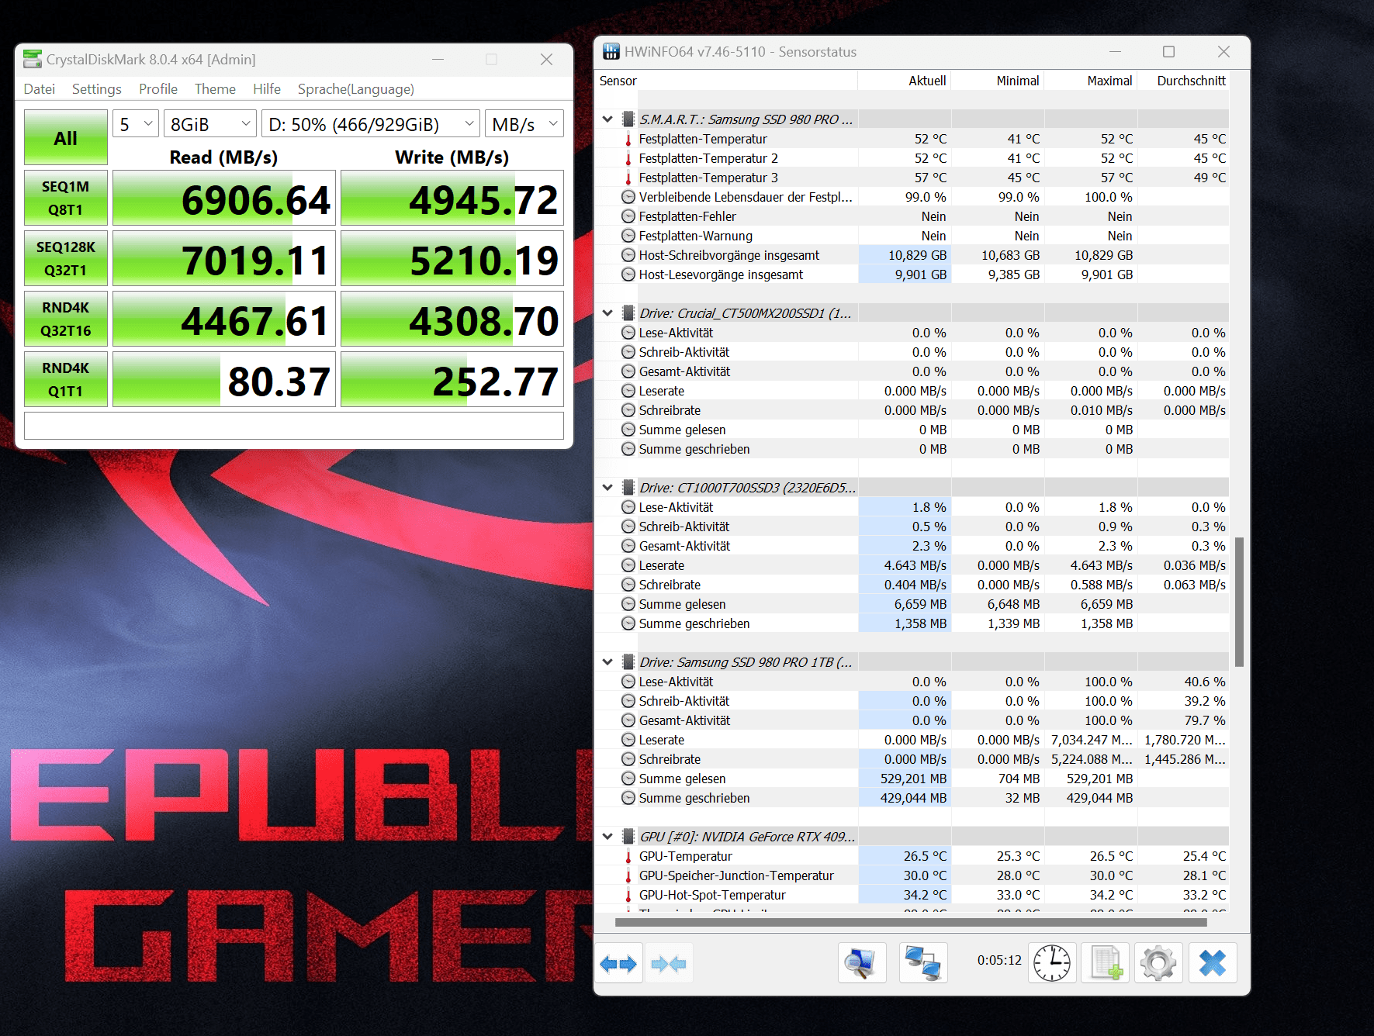This screenshot has height=1036, width=1374.
Task: Click the Sensor column header
Action: (x=726, y=81)
